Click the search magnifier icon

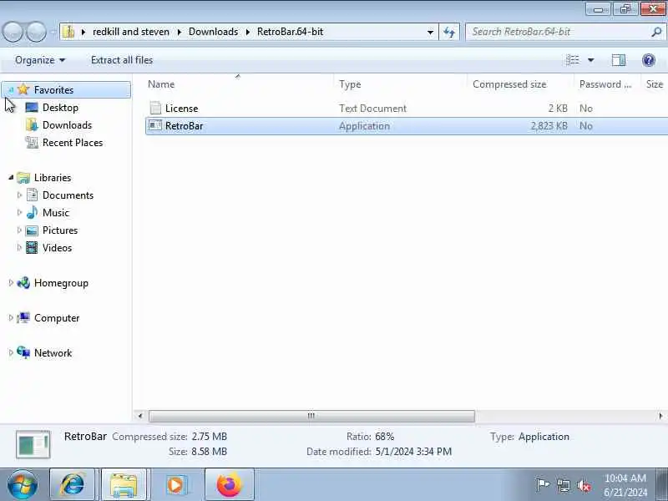(656, 32)
